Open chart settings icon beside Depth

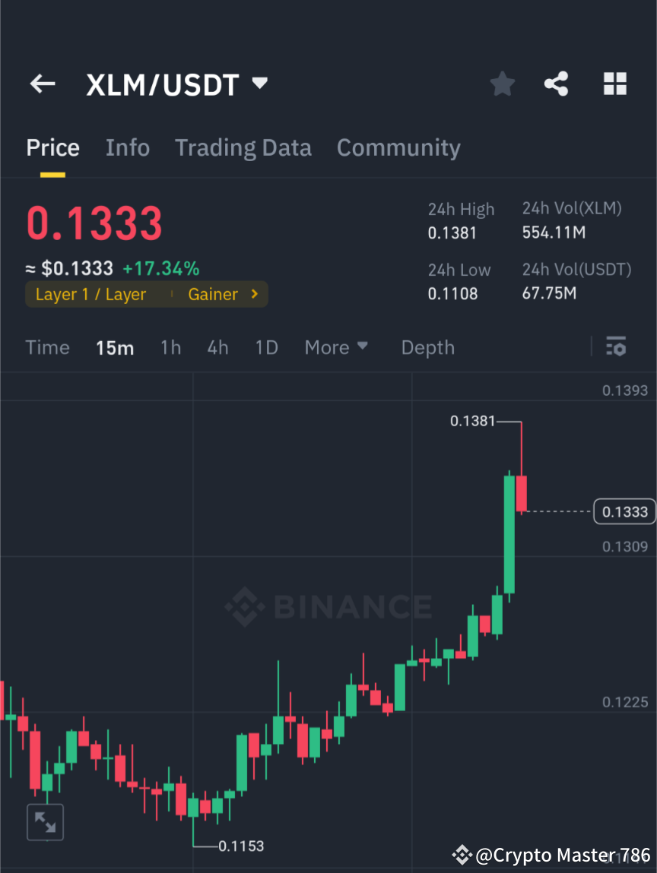pyautogui.click(x=616, y=347)
